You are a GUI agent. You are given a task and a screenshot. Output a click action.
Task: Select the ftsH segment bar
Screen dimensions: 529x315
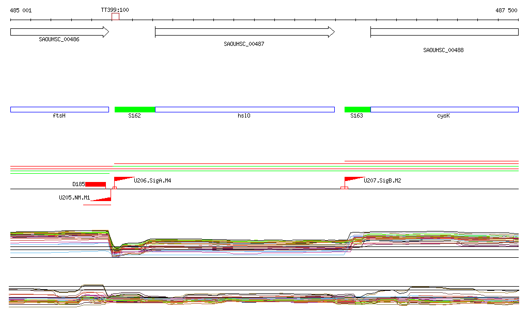tap(59, 109)
